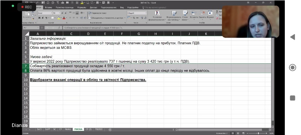301x135 pixels.
Task: Apply comma thousands separator format
Action: point(137,18)
